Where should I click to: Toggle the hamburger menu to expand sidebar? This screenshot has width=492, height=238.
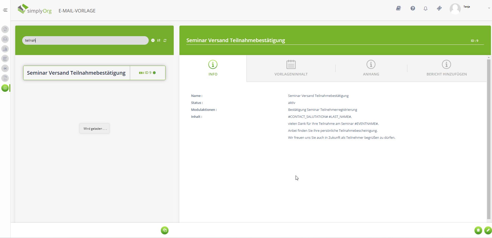tap(5, 10)
